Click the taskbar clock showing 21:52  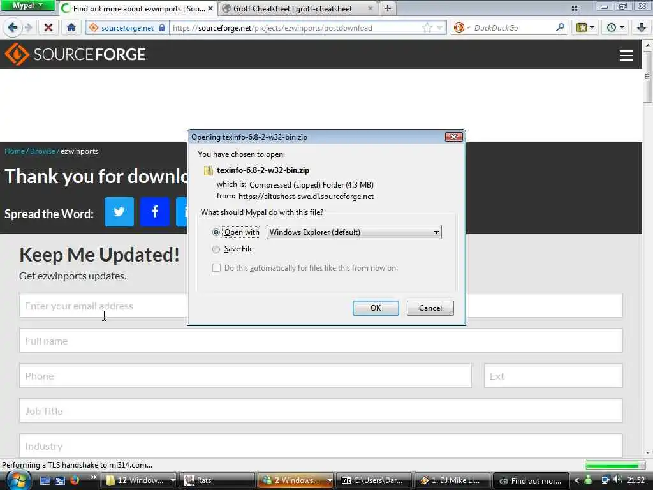click(636, 480)
